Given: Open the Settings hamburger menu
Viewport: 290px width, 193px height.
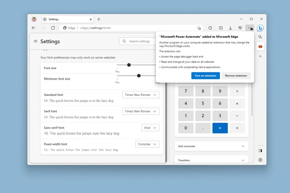Looking at the screenshot, I should pyautogui.click(x=35, y=41).
